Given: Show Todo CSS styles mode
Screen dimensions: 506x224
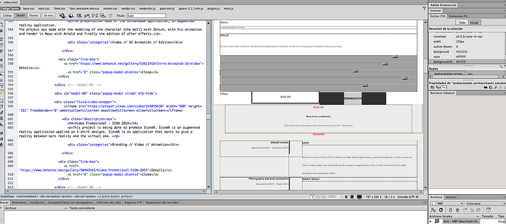Looking at the screenshot, I should (x=462, y=23).
